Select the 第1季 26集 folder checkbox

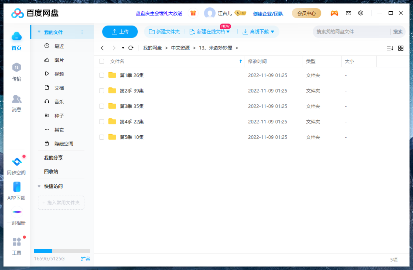101,75
